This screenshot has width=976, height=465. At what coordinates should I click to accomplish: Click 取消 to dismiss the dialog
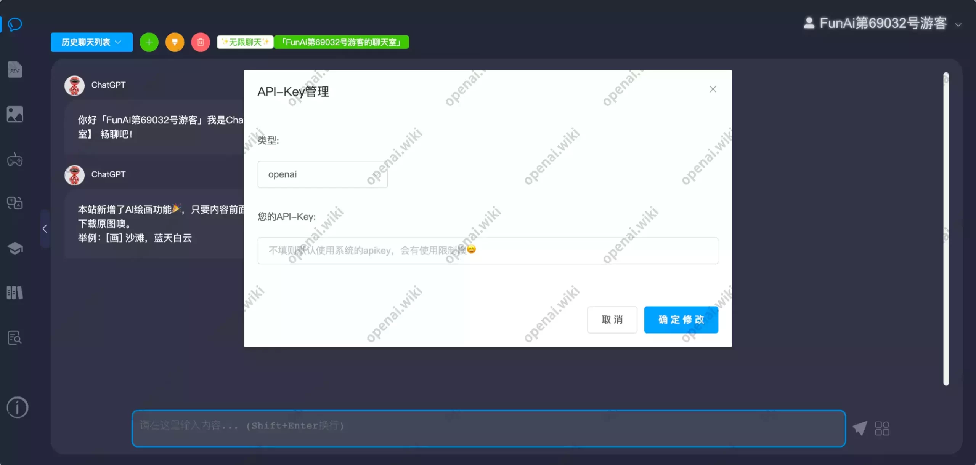pyautogui.click(x=612, y=319)
